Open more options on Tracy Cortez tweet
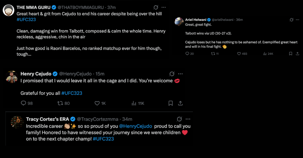 tap(188, 119)
